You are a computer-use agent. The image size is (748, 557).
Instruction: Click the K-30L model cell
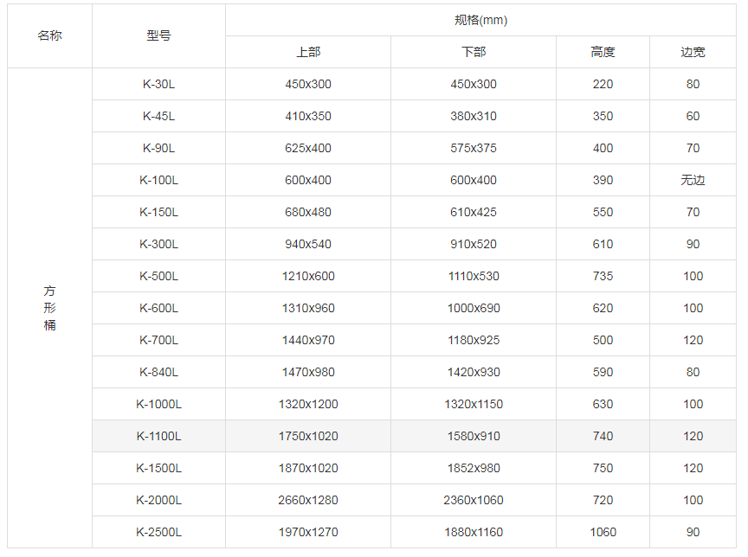(x=158, y=84)
